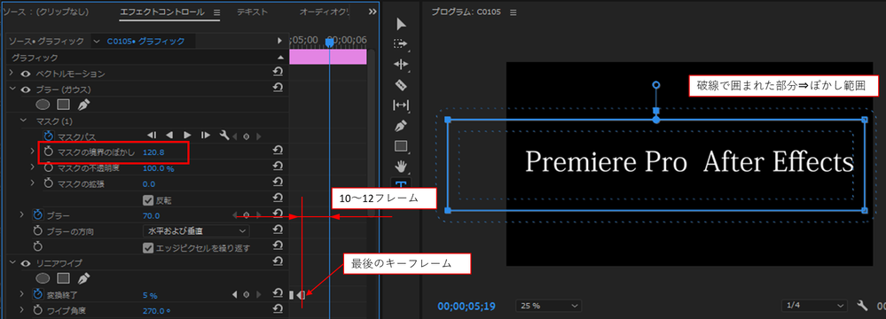Track selected mask backward one frame

(152, 135)
